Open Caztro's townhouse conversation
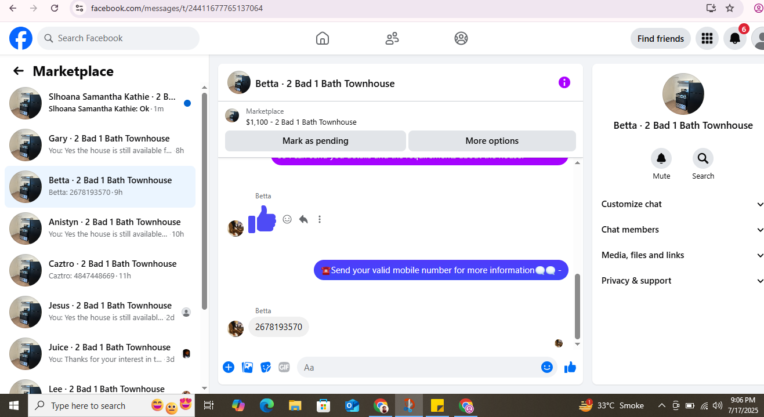 (x=100, y=270)
